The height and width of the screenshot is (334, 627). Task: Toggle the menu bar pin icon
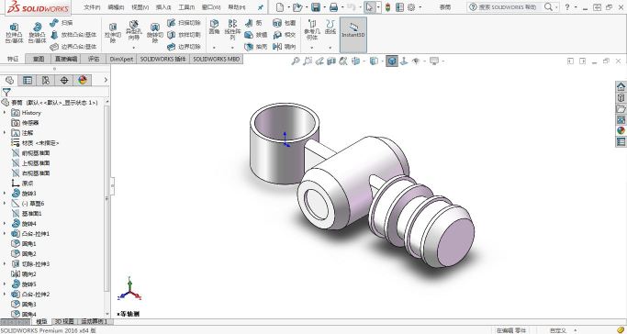[x=261, y=7]
